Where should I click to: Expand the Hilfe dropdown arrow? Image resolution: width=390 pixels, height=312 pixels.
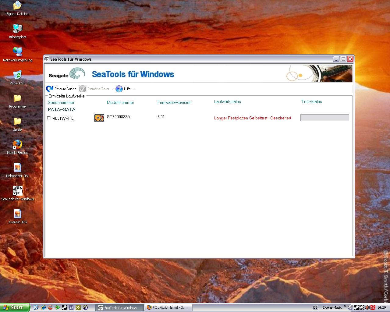(134, 89)
